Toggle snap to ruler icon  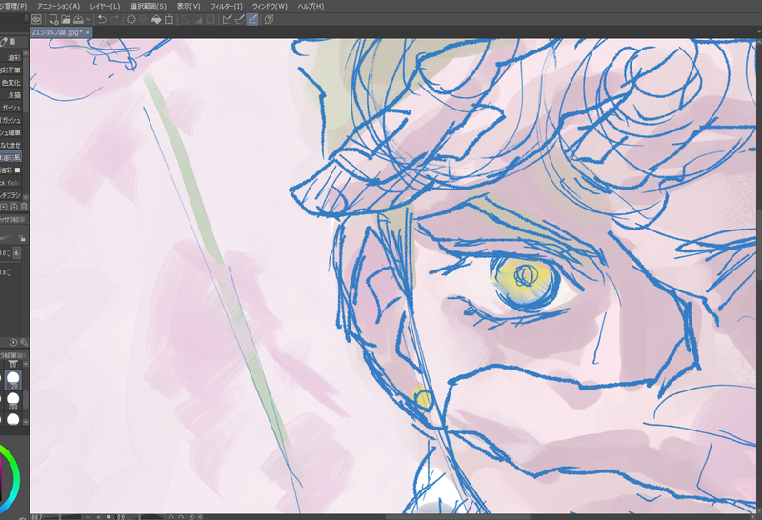[227, 19]
